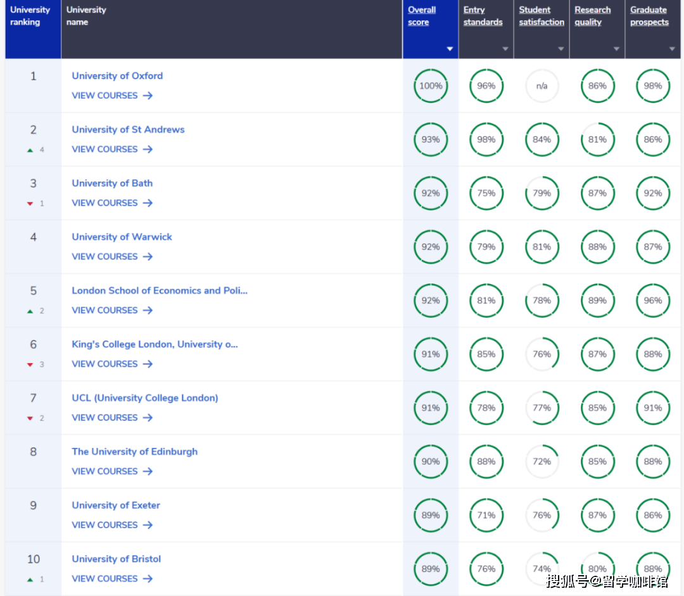View courses for University of Edinburgh
The height and width of the screenshot is (596, 684).
(112, 471)
